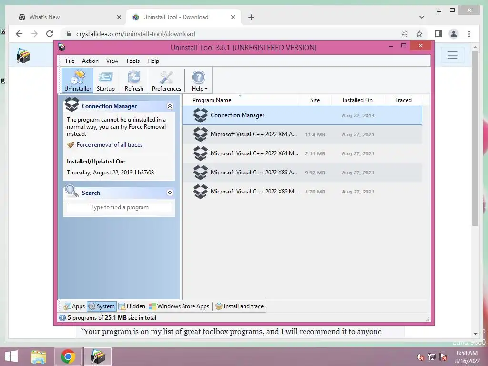Select Microsoft Visual C++ 2022 X64 A... icon
This screenshot has height=366, width=488.
201,134
